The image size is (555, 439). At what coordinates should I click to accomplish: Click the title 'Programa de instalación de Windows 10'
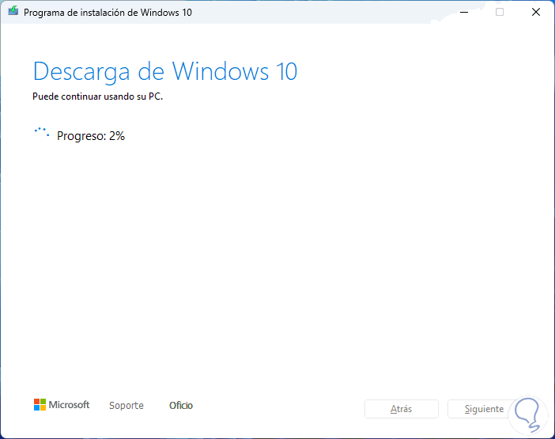108,13
